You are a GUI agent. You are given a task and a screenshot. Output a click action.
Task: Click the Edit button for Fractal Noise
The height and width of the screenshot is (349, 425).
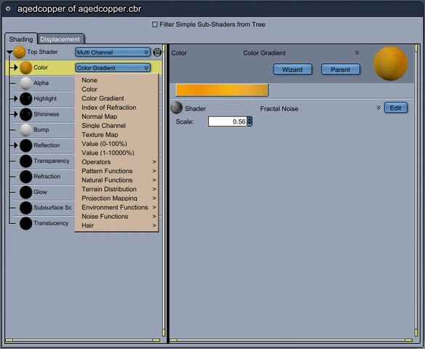point(396,108)
